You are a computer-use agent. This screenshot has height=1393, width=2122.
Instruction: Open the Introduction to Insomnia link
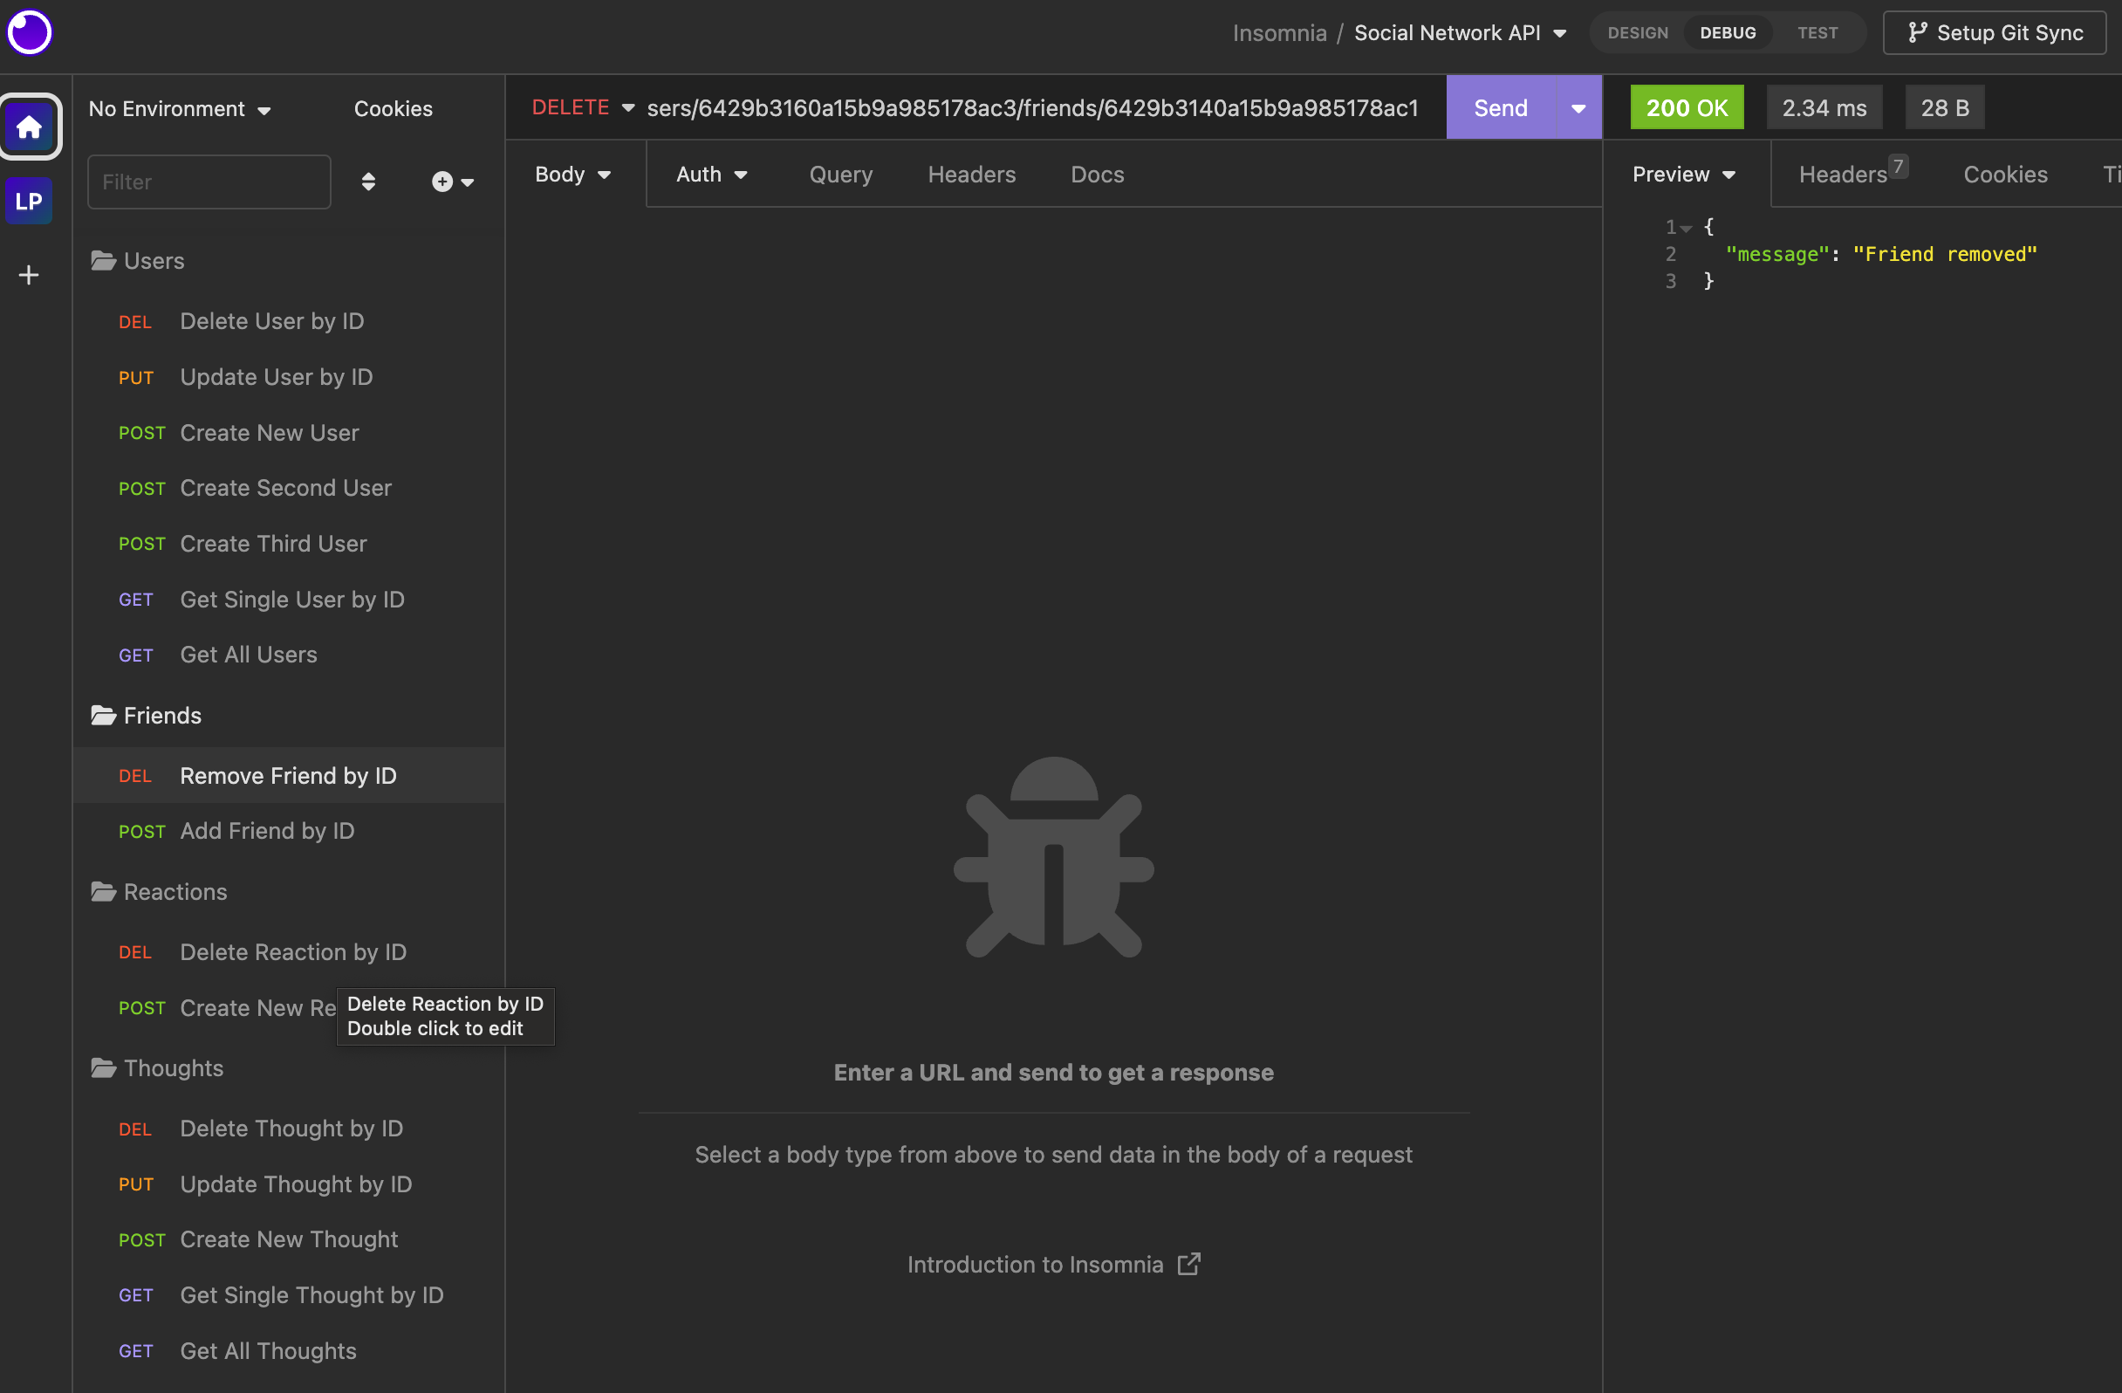[x=1034, y=1264]
